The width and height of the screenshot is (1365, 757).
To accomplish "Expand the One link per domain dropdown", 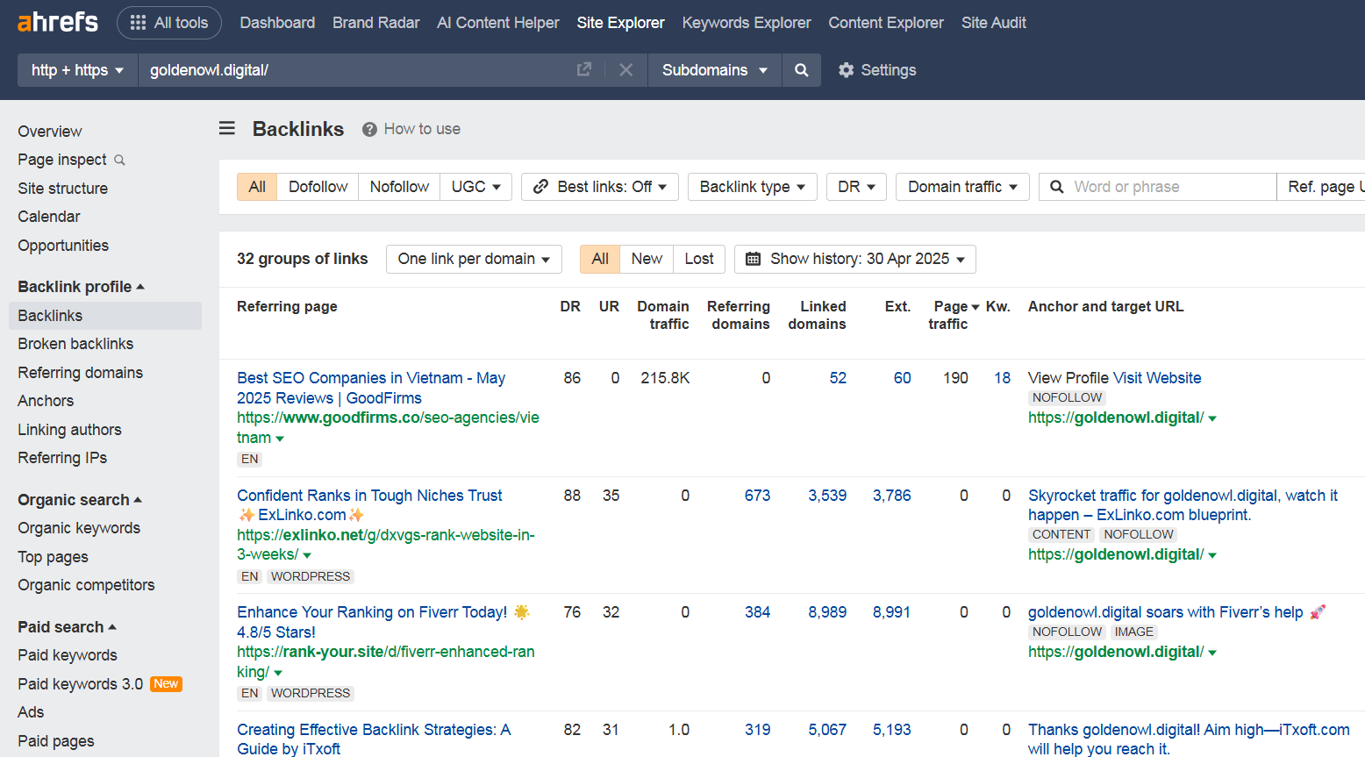I will pos(474,259).
